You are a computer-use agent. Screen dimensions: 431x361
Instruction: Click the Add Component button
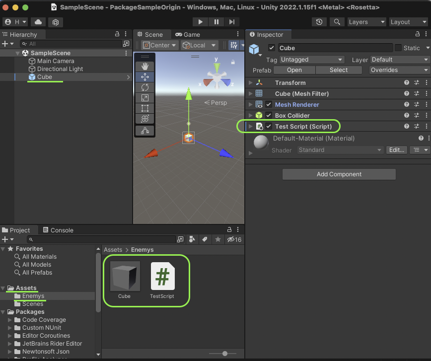point(339,174)
